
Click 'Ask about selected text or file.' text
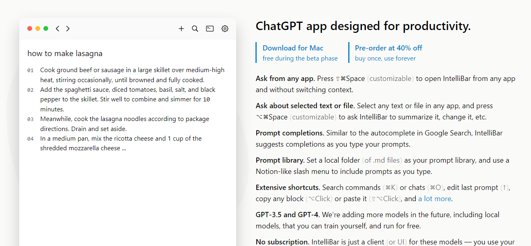(x=305, y=106)
